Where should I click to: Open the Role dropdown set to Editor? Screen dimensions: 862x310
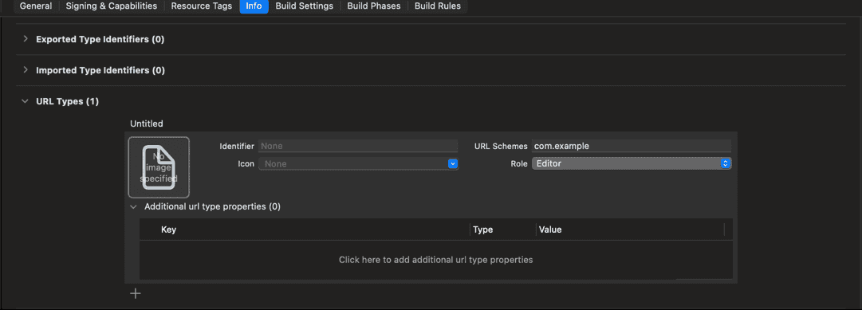(x=631, y=163)
